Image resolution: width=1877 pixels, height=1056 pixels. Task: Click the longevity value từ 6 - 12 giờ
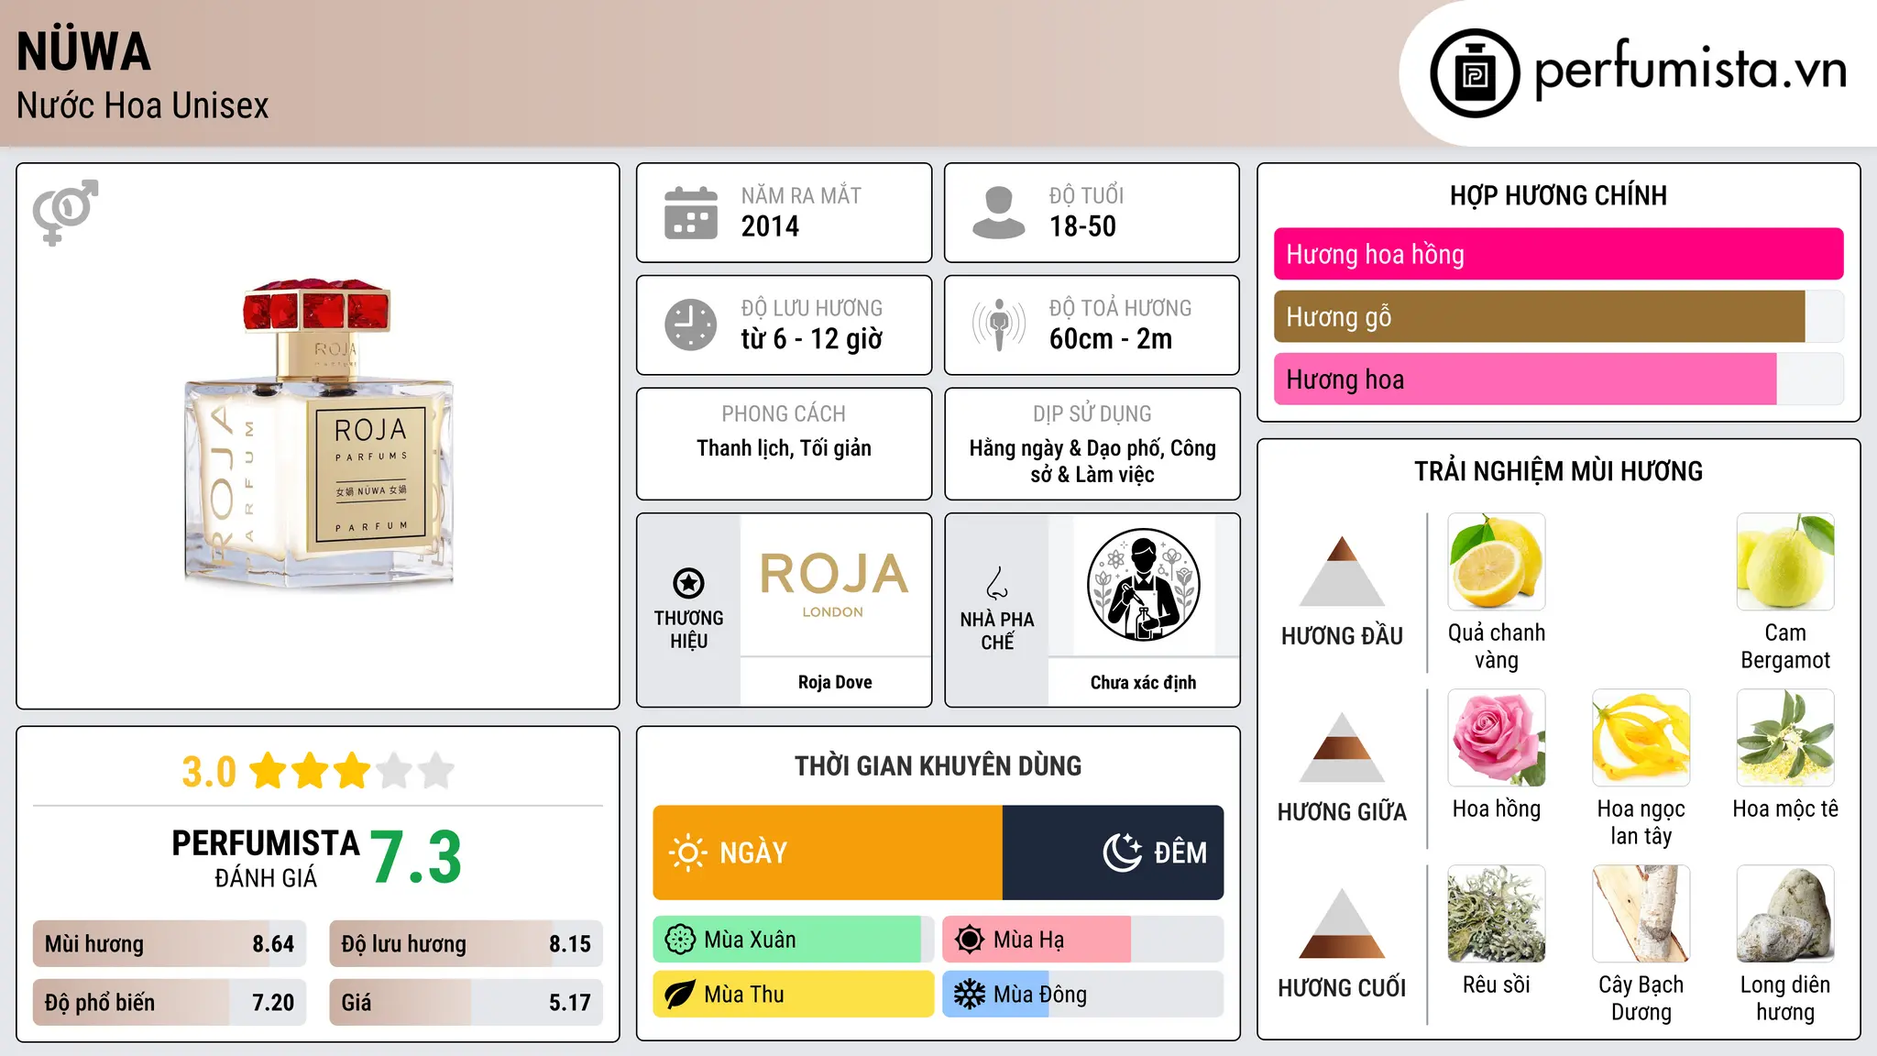[x=811, y=339]
